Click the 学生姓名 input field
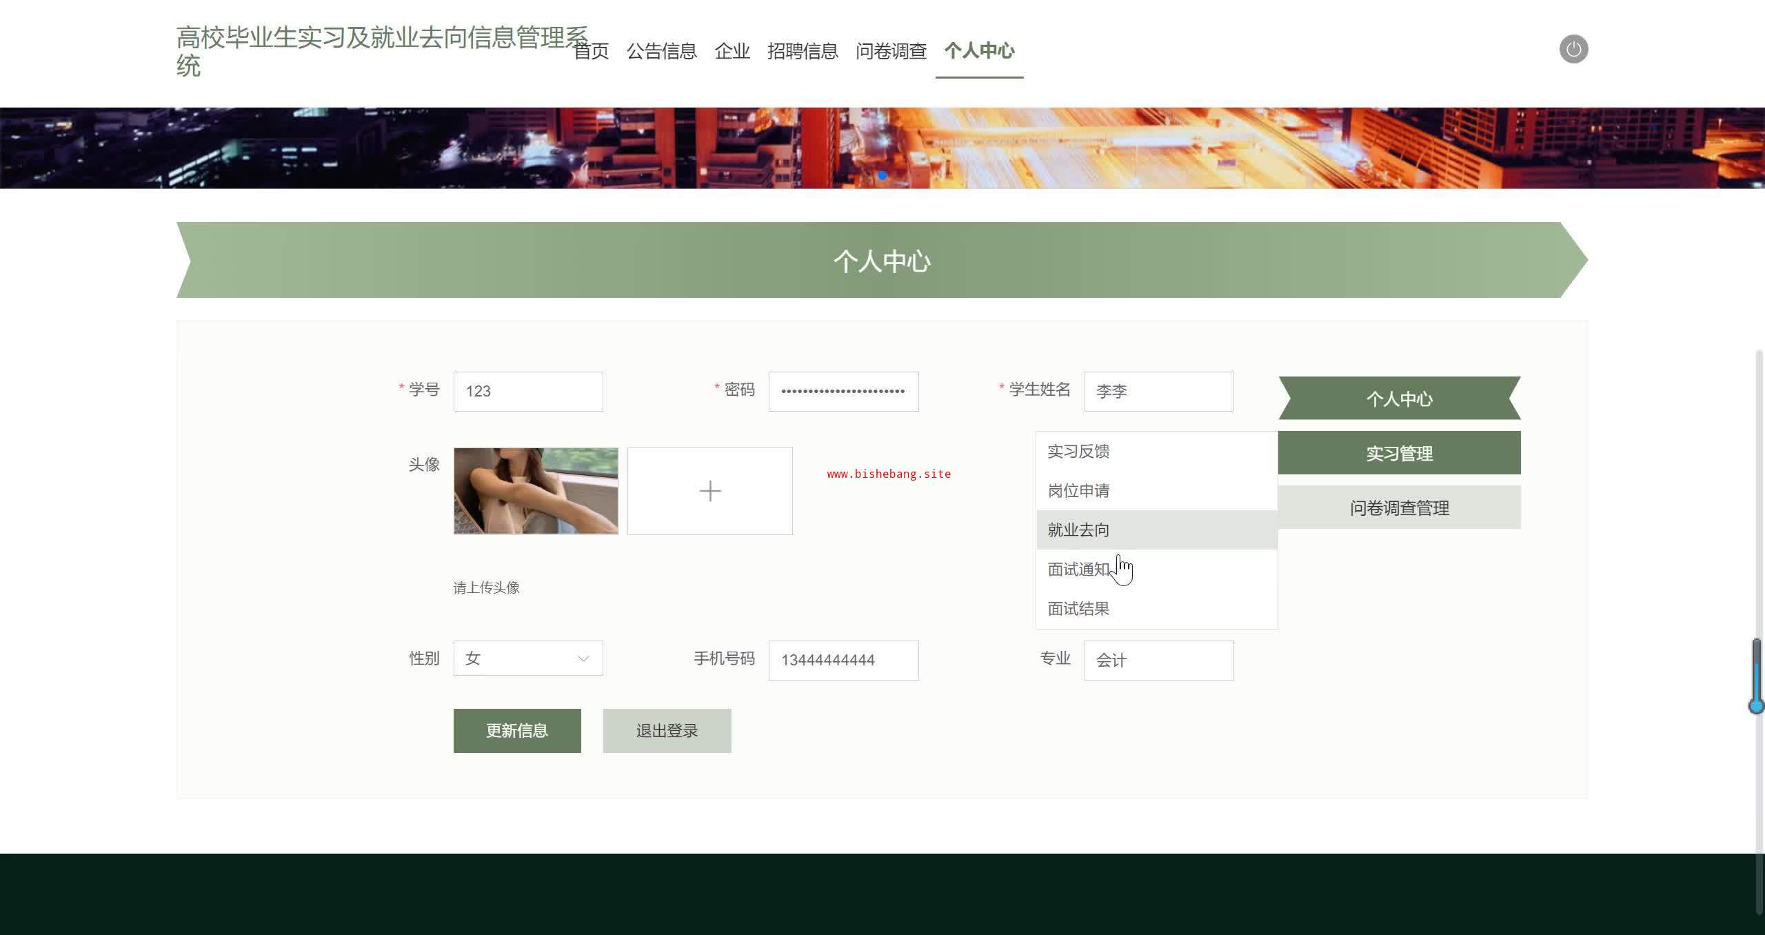Image resolution: width=1765 pixels, height=935 pixels. pyautogui.click(x=1158, y=392)
